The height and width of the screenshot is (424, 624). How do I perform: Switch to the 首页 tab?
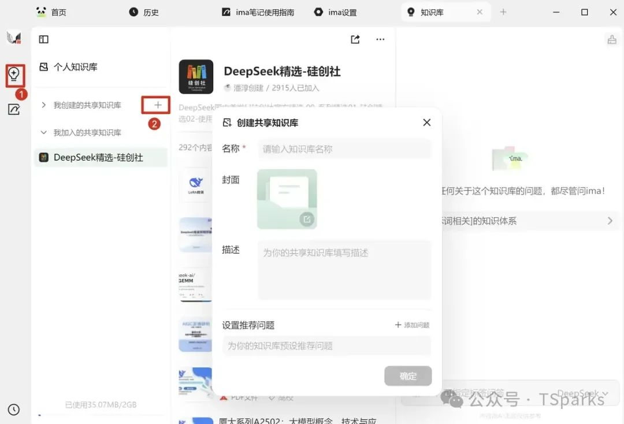(52, 12)
